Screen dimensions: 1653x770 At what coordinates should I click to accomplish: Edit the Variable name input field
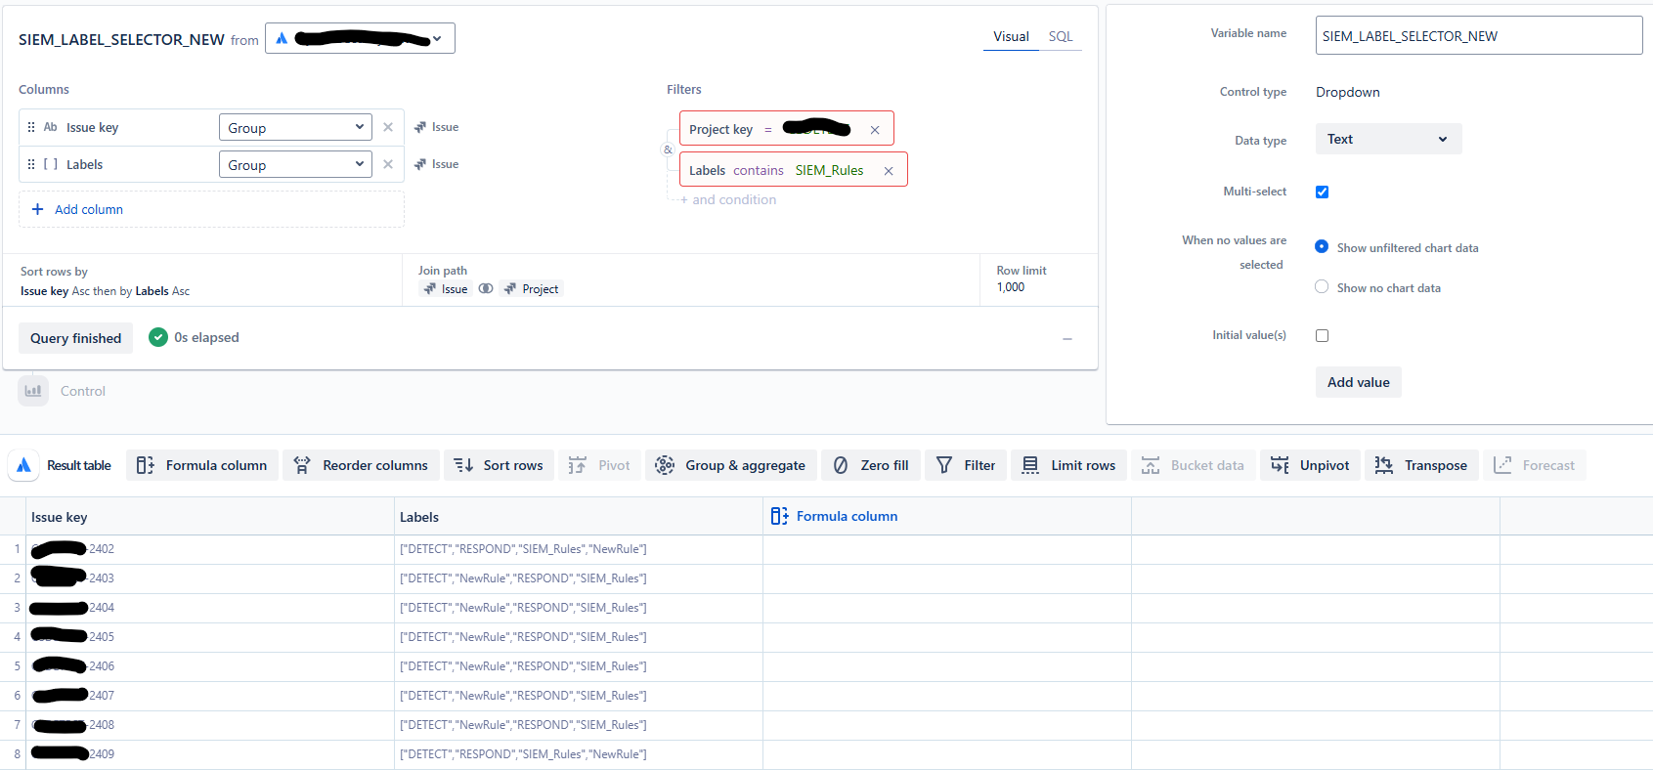(x=1479, y=36)
